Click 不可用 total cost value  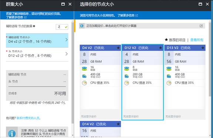click(x=60, y=93)
